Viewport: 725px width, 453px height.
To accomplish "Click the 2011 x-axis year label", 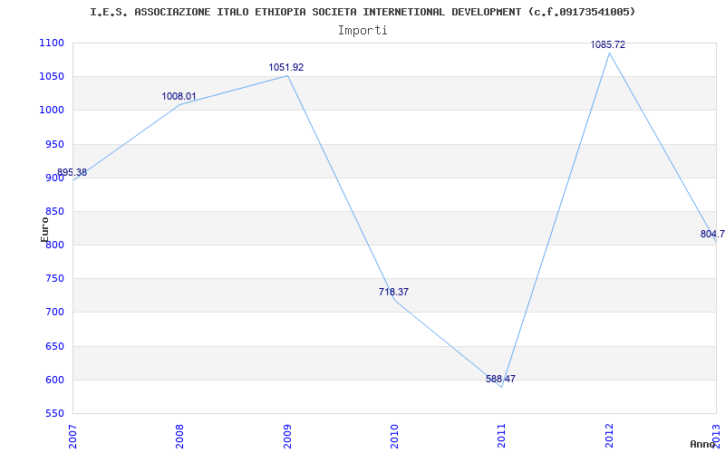I will 502,436.
